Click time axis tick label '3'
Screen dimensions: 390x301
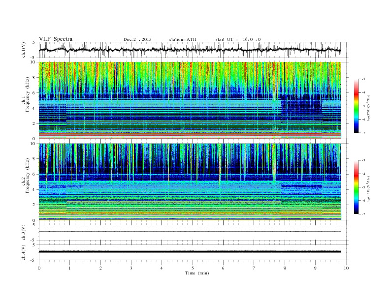coord(131,268)
